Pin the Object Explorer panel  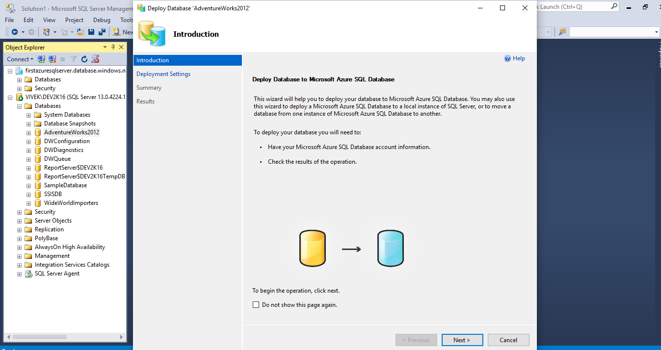pos(113,47)
